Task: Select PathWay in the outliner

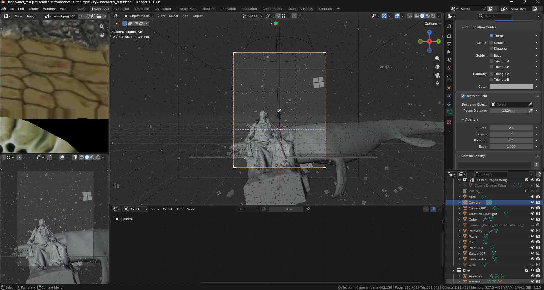Action: click(475, 231)
